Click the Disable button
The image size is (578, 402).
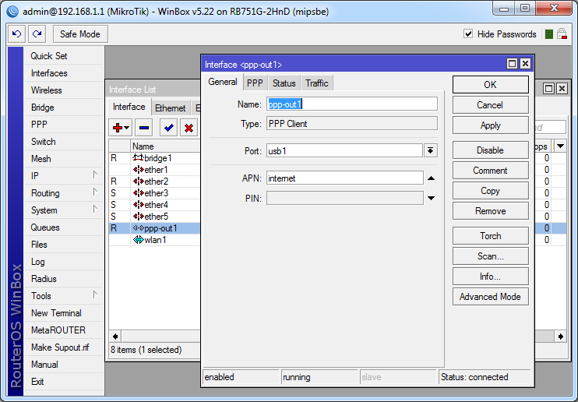[490, 150]
